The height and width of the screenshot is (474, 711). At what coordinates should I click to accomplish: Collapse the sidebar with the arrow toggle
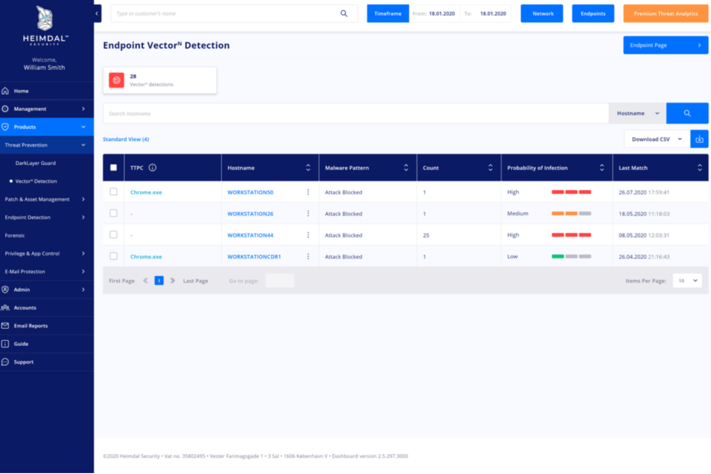[x=97, y=13]
